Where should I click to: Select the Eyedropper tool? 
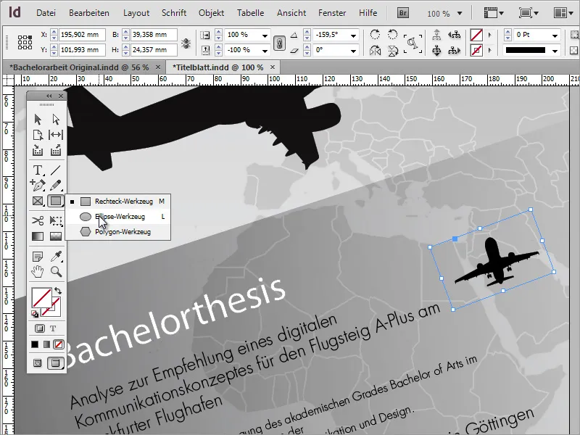57,256
